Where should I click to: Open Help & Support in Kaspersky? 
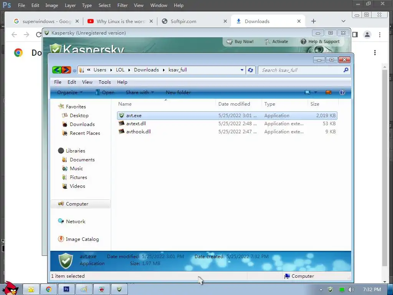[x=320, y=41]
